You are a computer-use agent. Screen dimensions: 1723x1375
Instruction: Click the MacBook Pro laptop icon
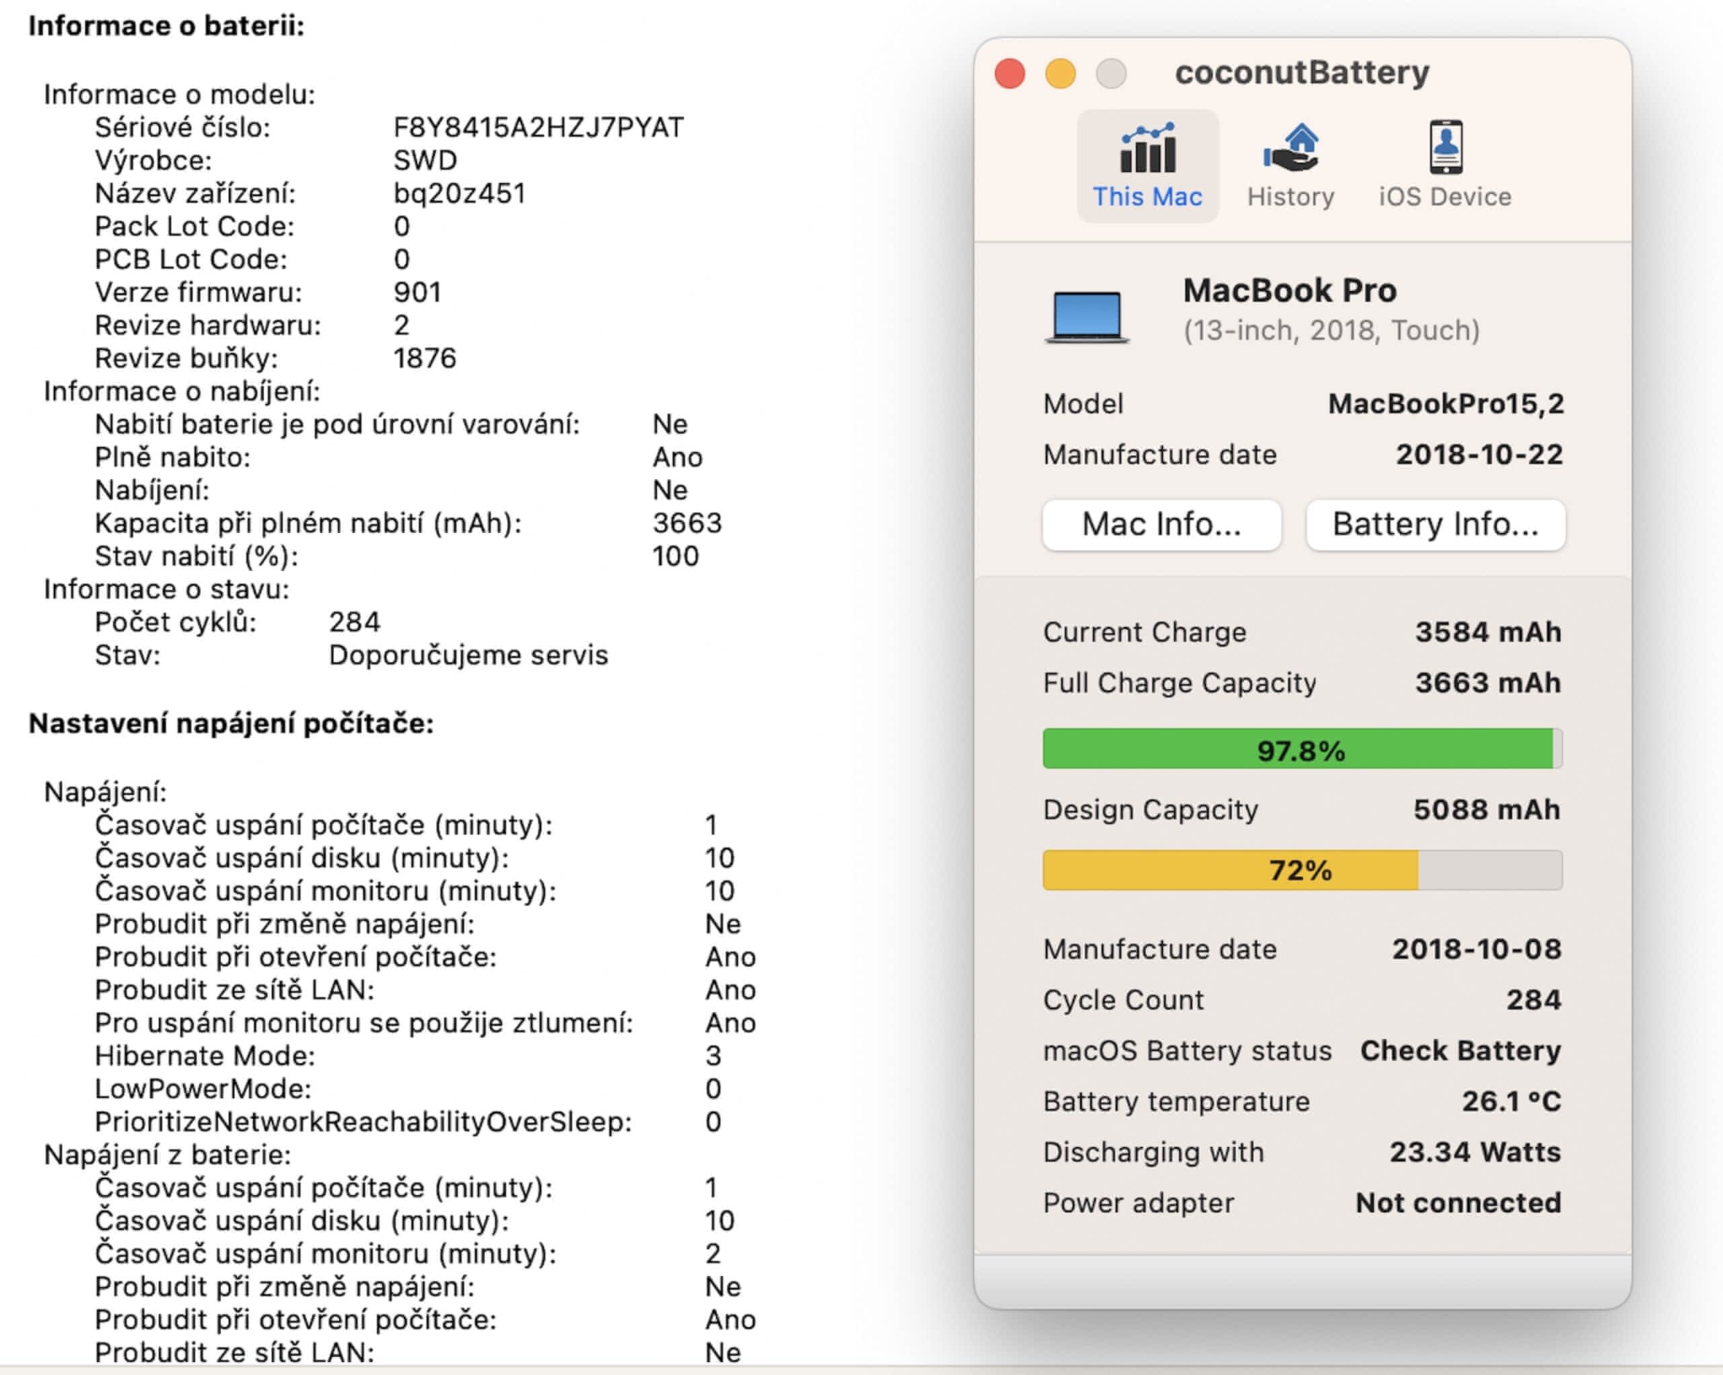pos(1087,316)
